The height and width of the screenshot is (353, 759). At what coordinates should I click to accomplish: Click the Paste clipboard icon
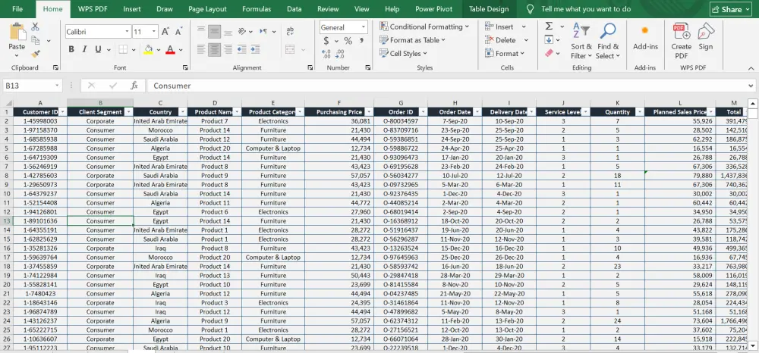pos(17,31)
